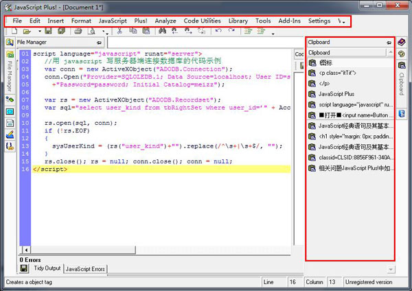
Task: Open toolbar overflow arrow after indent icons
Action: click(273, 34)
